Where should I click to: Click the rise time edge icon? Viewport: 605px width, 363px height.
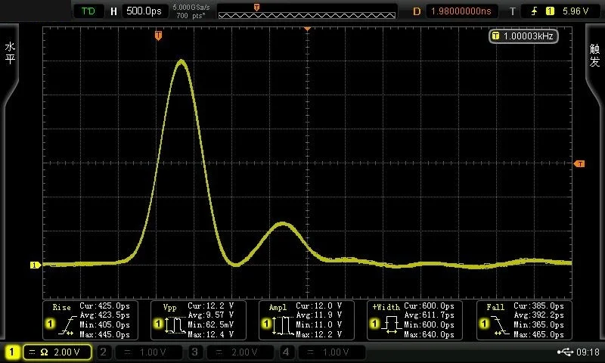pos(67,325)
